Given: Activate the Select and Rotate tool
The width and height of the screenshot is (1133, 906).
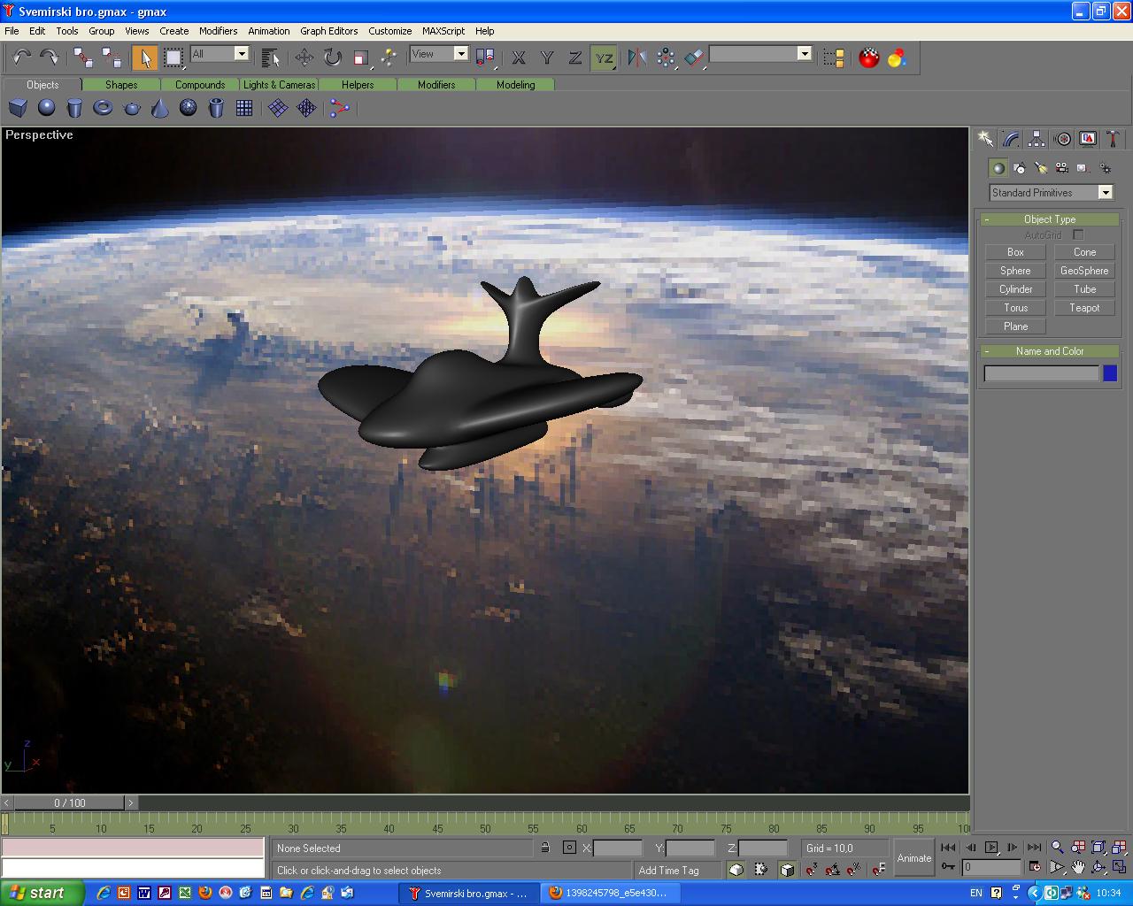Looking at the screenshot, I should tap(332, 58).
